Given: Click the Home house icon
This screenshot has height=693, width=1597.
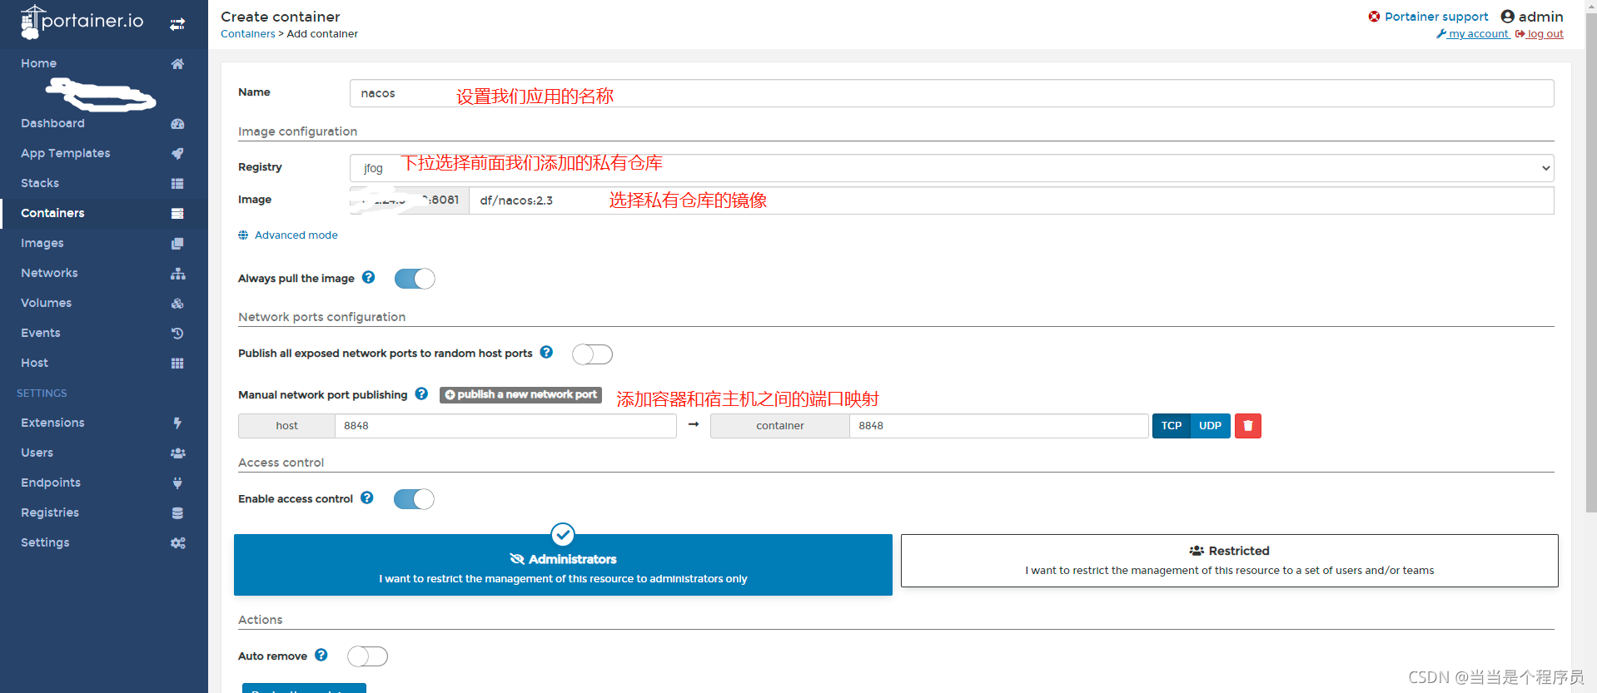Looking at the screenshot, I should (177, 64).
